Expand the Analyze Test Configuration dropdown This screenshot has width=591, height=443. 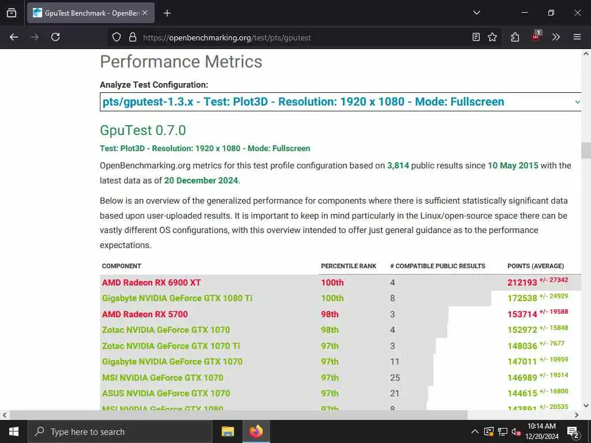(x=341, y=102)
